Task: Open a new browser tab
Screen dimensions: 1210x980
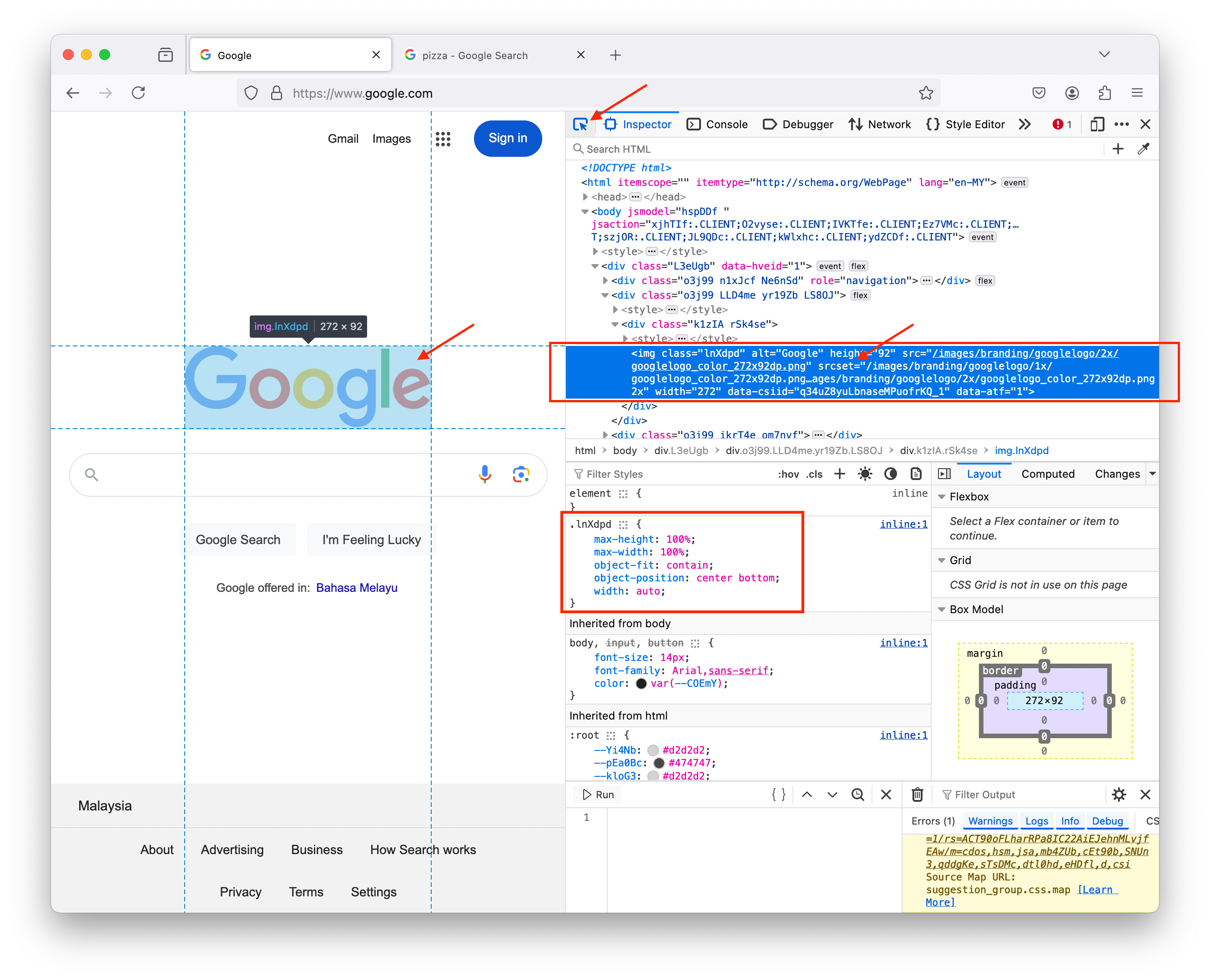Action: 615,55
